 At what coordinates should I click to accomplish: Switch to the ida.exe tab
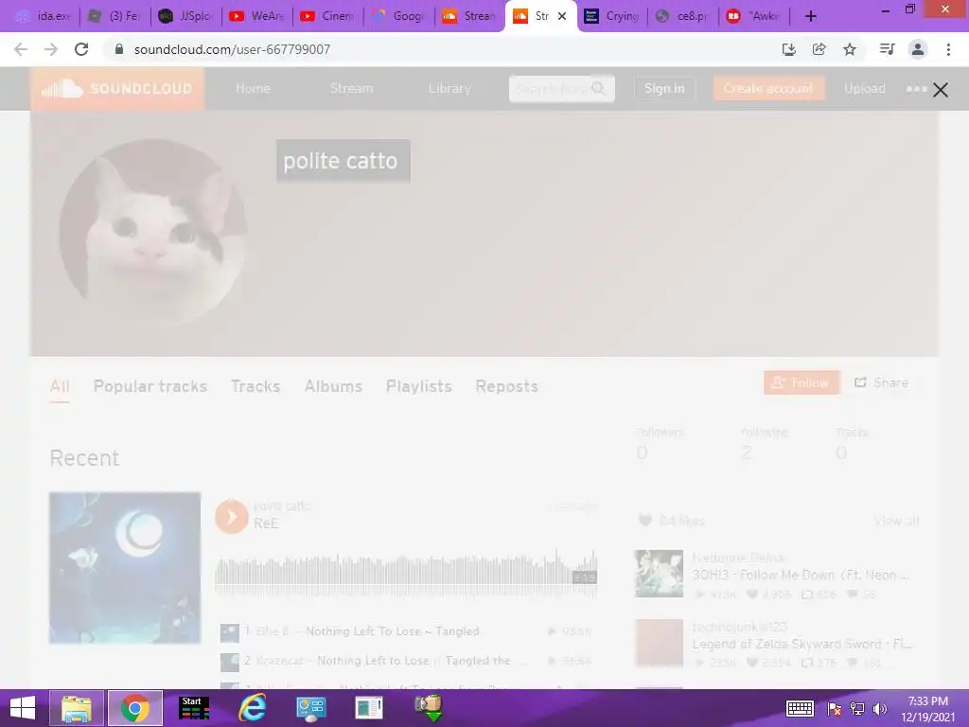pyautogui.click(x=42, y=16)
